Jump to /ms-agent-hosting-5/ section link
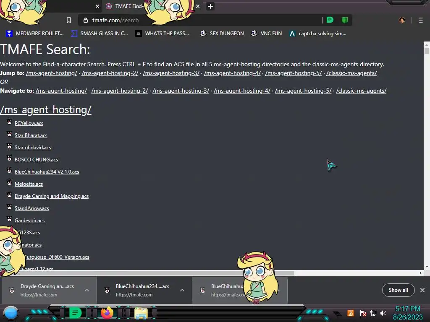Image resolution: width=430 pixels, height=322 pixels. 294,73
